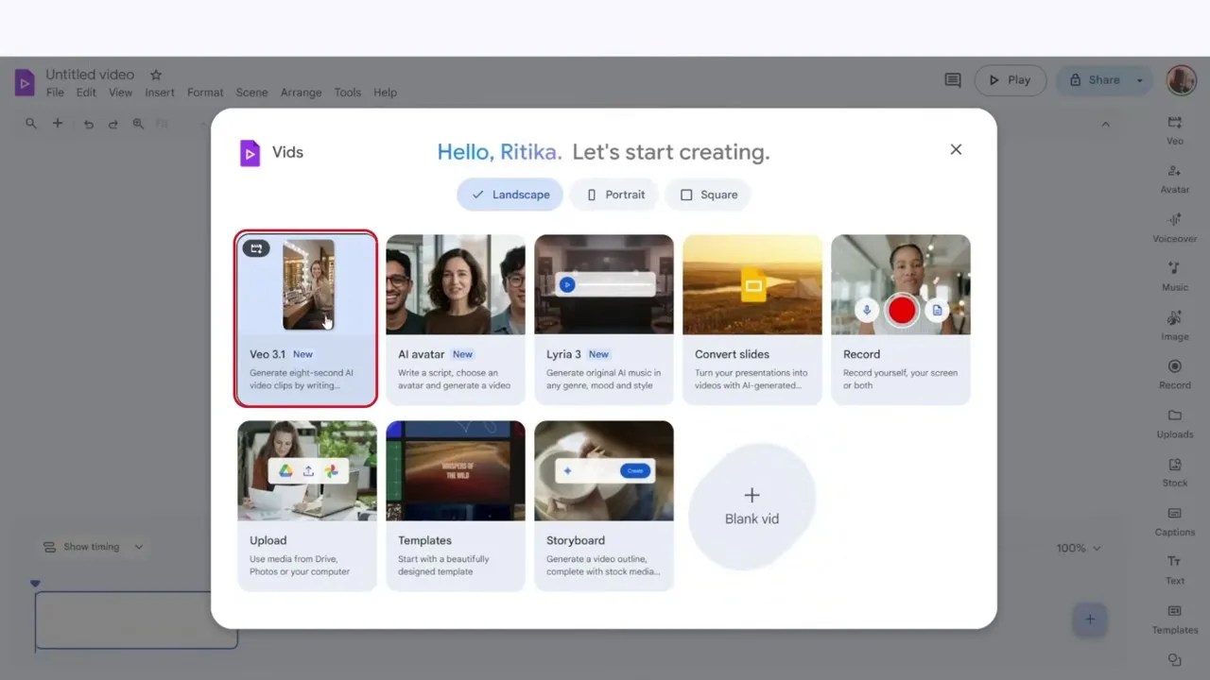Choose the Upload card
The width and height of the screenshot is (1210, 680).
click(x=306, y=505)
